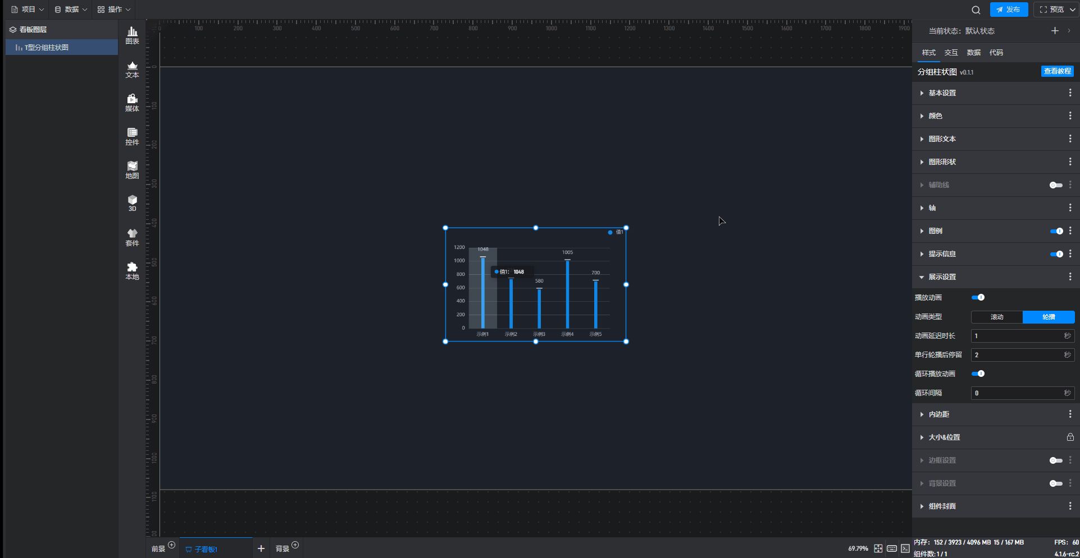Expand the 基本设置 section
The image size is (1080, 558).
pyautogui.click(x=942, y=93)
